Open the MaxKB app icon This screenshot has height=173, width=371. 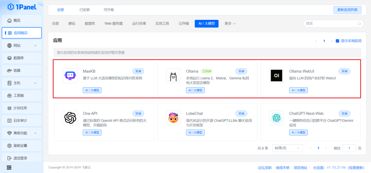[x=70, y=75]
